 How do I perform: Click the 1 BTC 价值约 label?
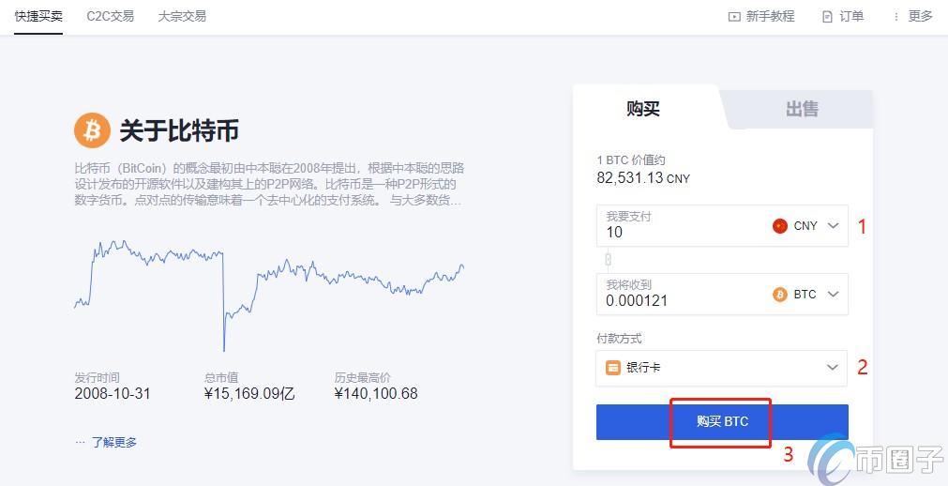[631, 159]
